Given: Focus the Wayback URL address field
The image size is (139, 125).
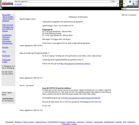Looking at the screenshot, I should (x=63, y=1).
